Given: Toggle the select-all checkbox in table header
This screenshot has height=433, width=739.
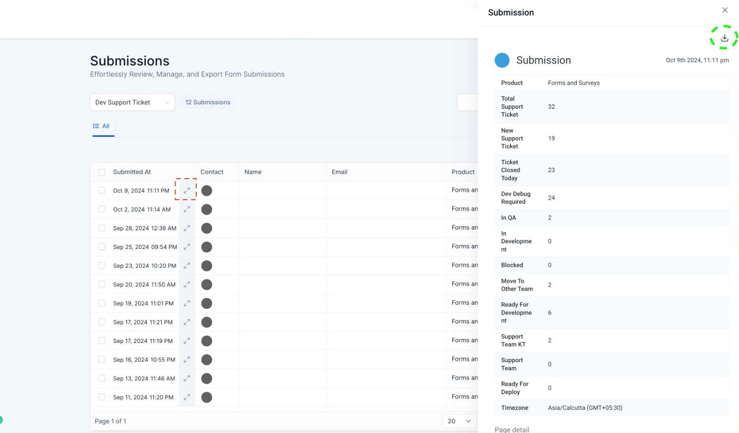Looking at the screenshot, I should (102, 172).
